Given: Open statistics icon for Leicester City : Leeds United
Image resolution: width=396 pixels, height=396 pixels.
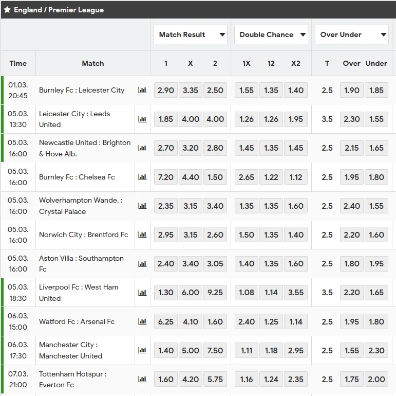Looking at the screenshot, I should pyautogui.click(x=142, y=119).
